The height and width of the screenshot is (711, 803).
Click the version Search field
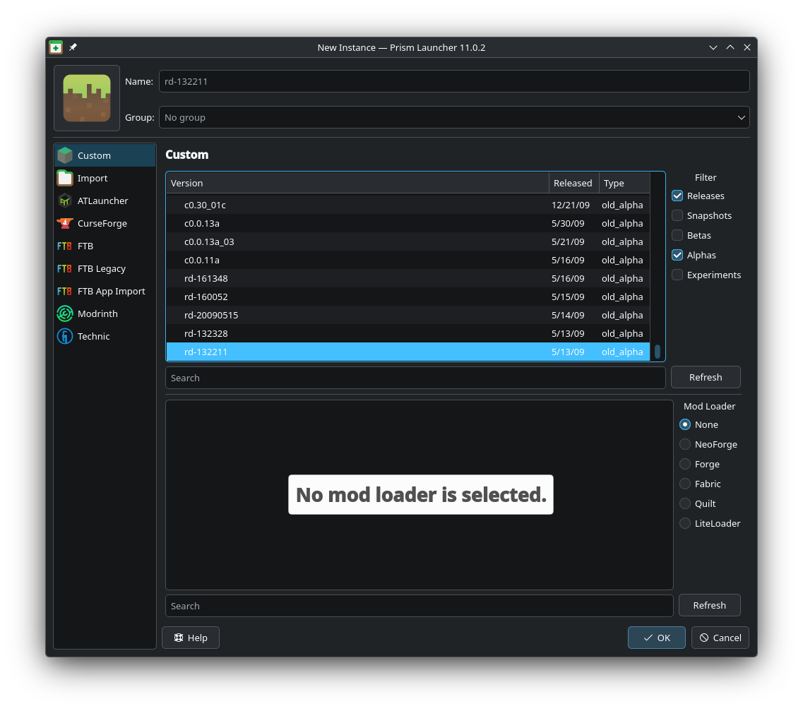click(415, 378)
